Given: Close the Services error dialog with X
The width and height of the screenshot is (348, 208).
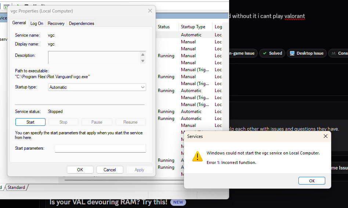Looking at the screenshot, I should tap(325, 136).
